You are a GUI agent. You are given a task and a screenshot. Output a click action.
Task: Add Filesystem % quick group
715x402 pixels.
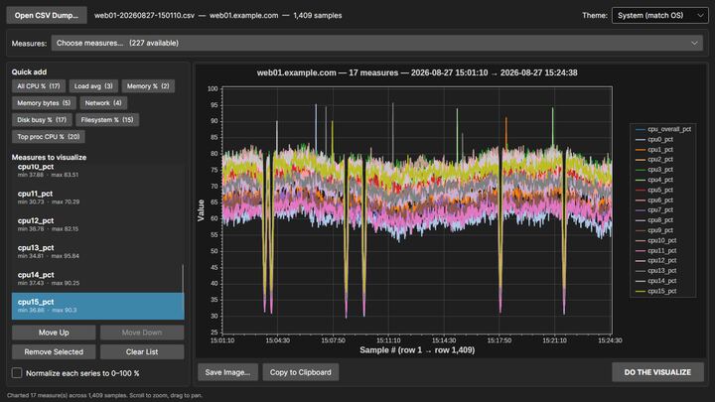click(x=107, y=120)
